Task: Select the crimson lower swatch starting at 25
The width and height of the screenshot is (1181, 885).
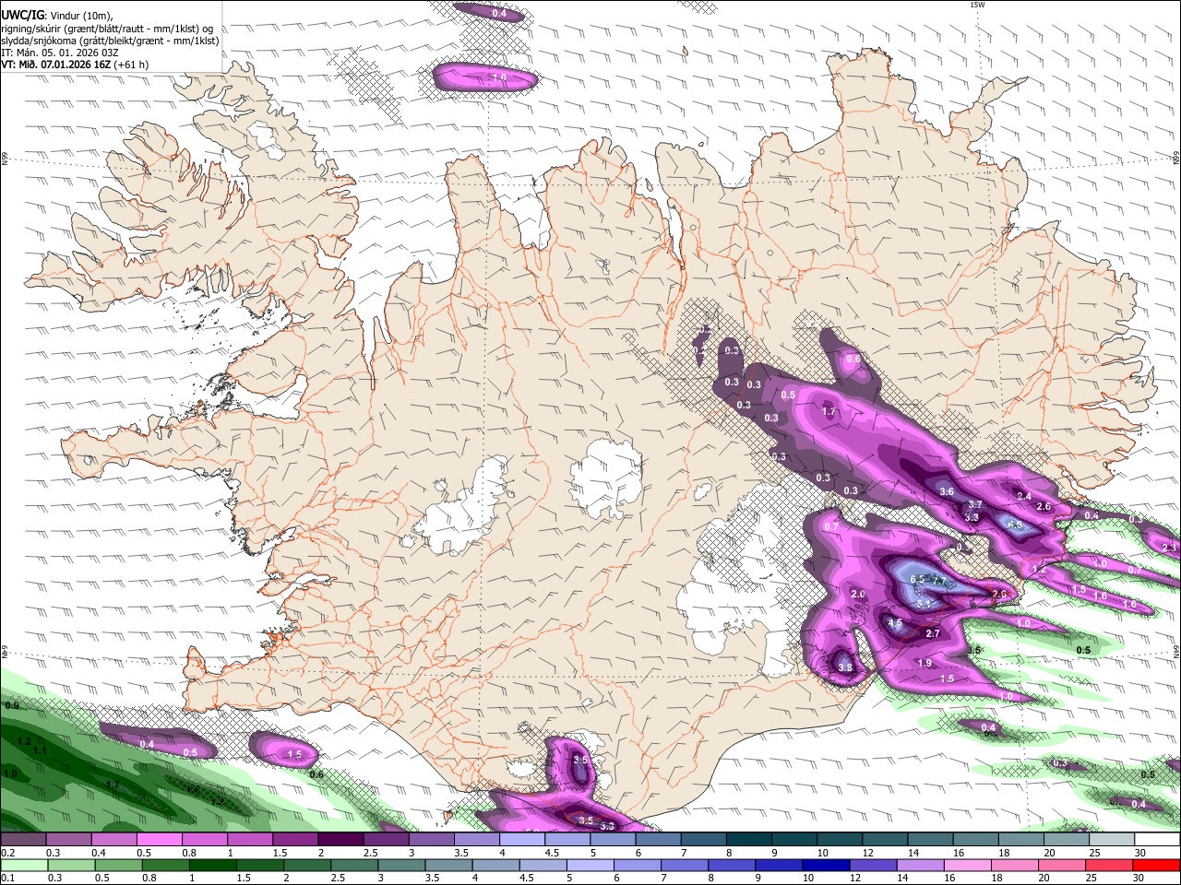Action: coord(1107,865)
